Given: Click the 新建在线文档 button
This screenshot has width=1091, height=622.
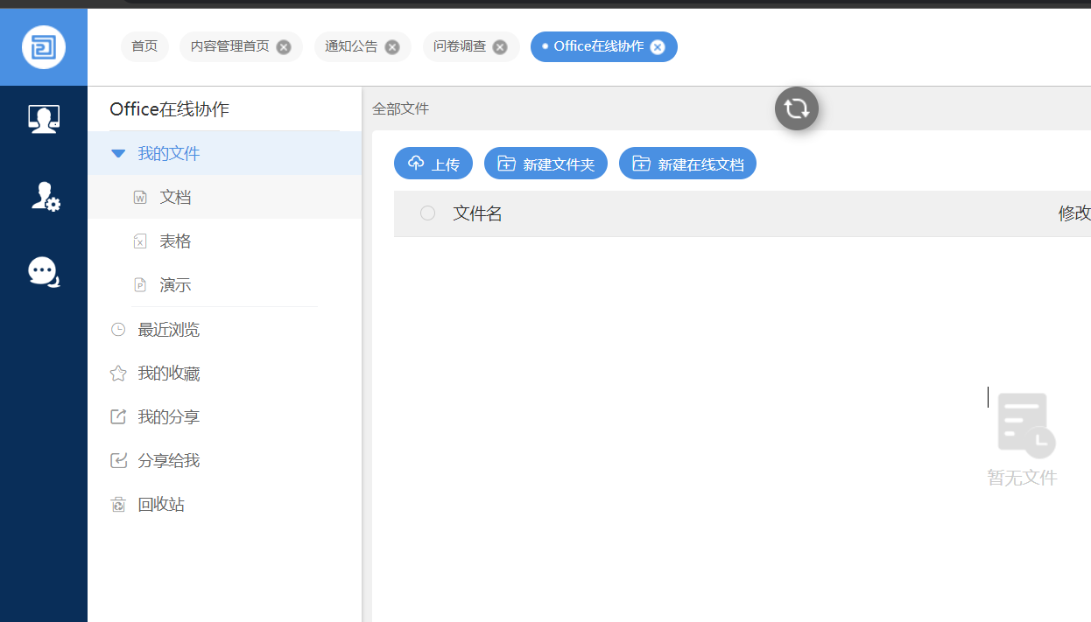Looking at the screenshot, I should tap(687, 164).
